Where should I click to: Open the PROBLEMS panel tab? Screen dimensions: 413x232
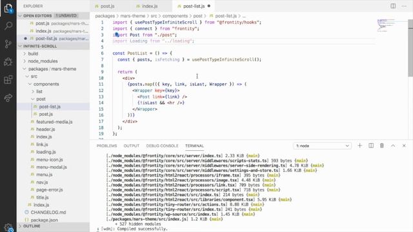[x=106, y=146]
